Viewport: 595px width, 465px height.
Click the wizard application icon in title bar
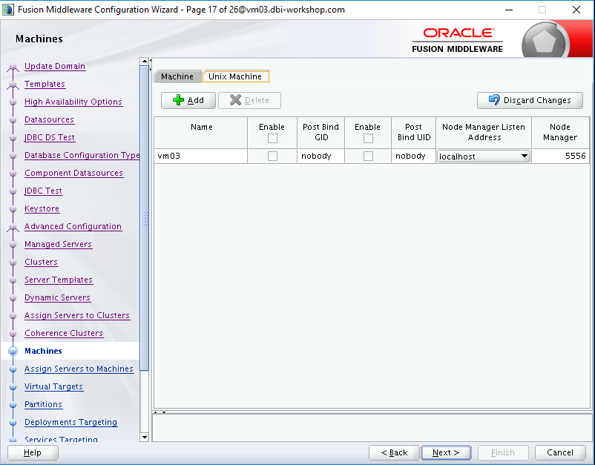point(8,10)
